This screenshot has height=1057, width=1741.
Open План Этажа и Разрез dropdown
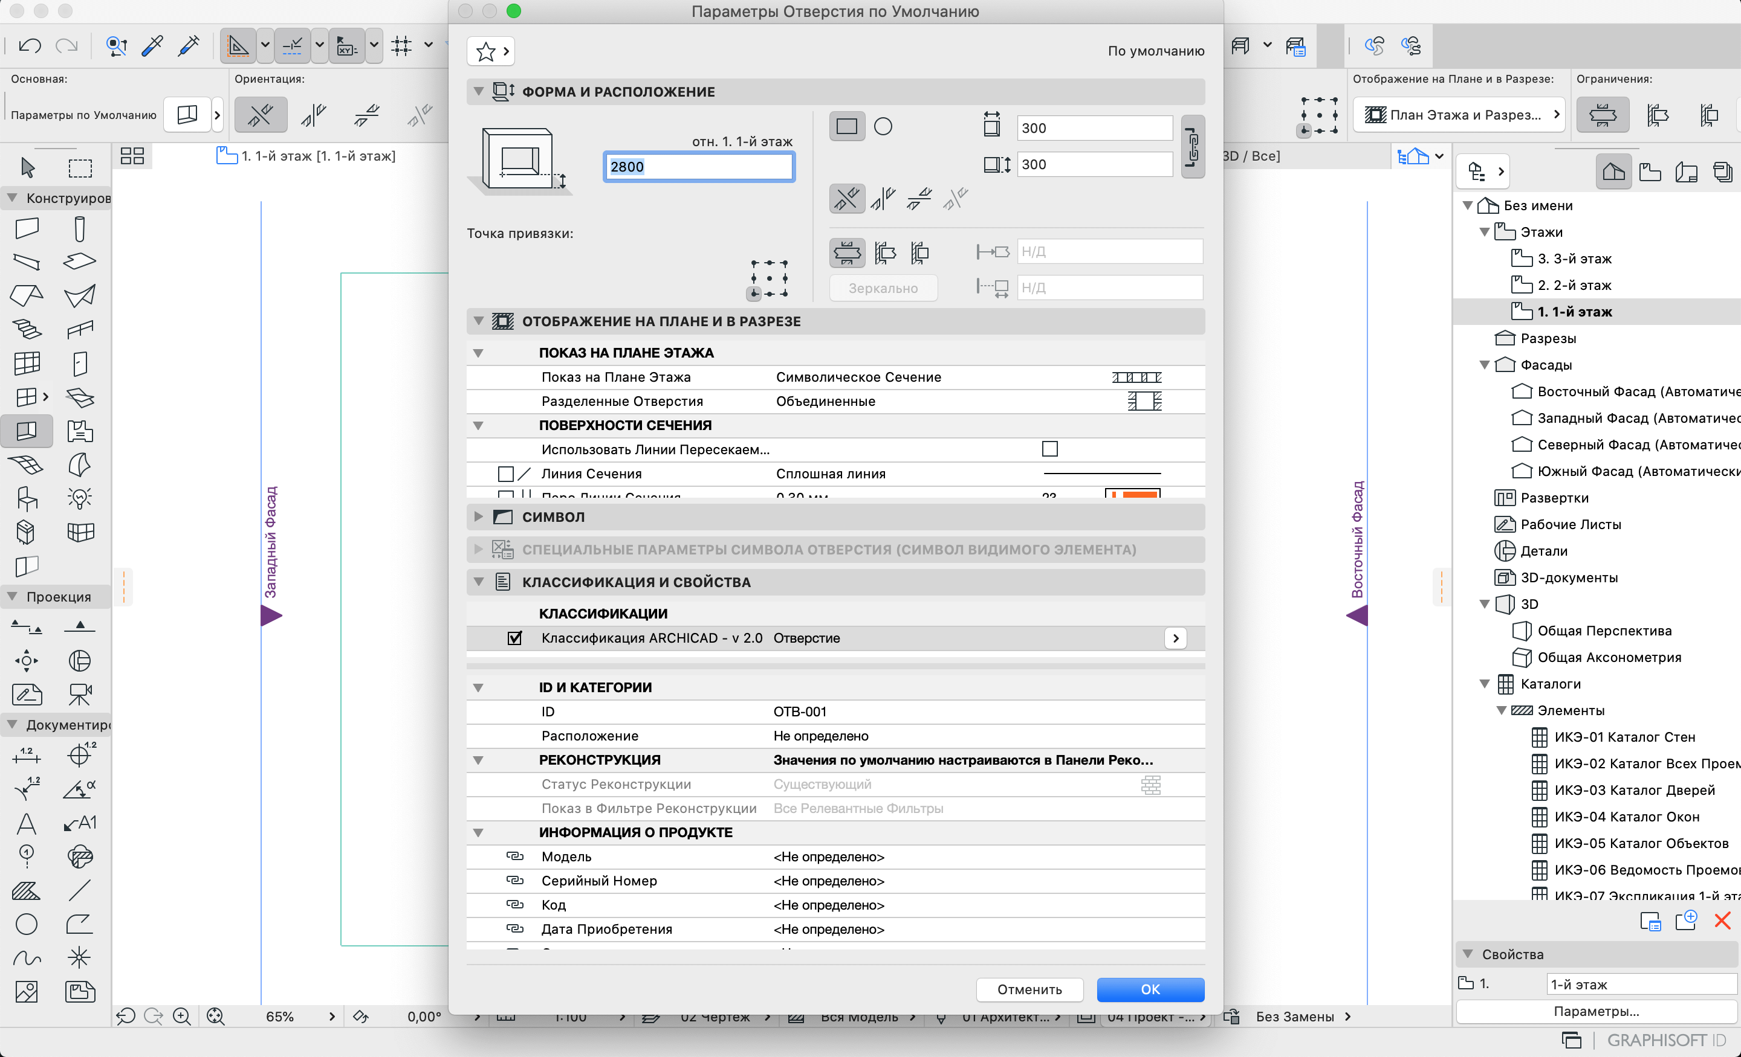pos(1460,114)
